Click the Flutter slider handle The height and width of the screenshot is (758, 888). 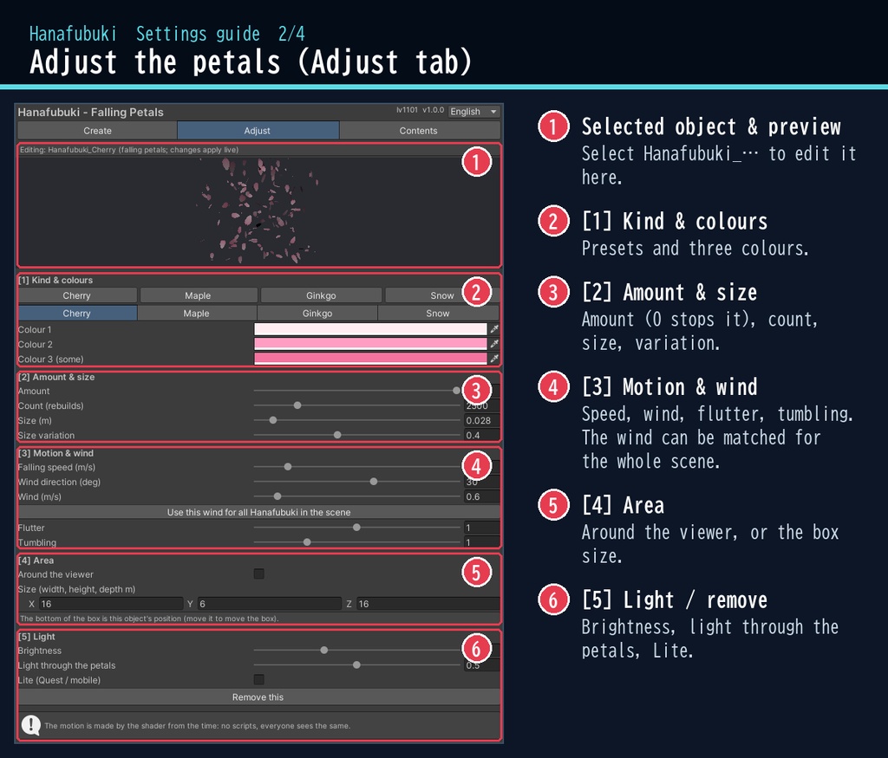pyautogui.click(x=356, y=528)
